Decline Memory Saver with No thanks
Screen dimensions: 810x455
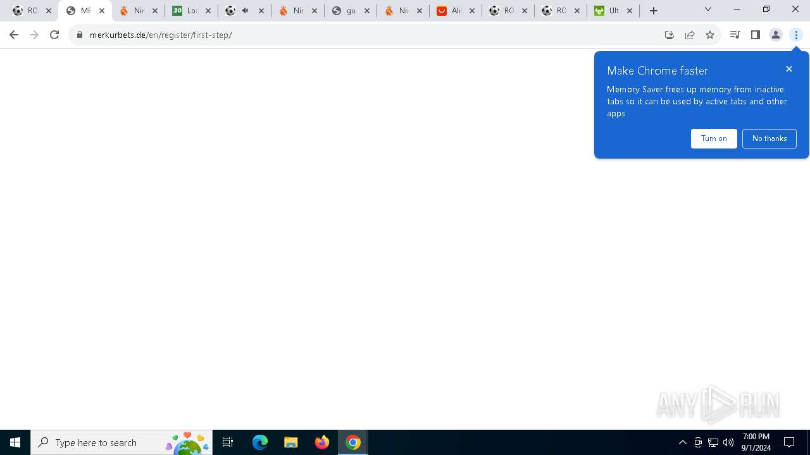[x=769, y=138]
